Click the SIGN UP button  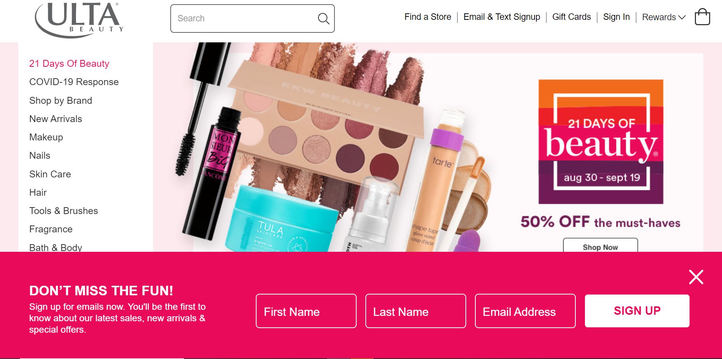(x=637, y=311)
